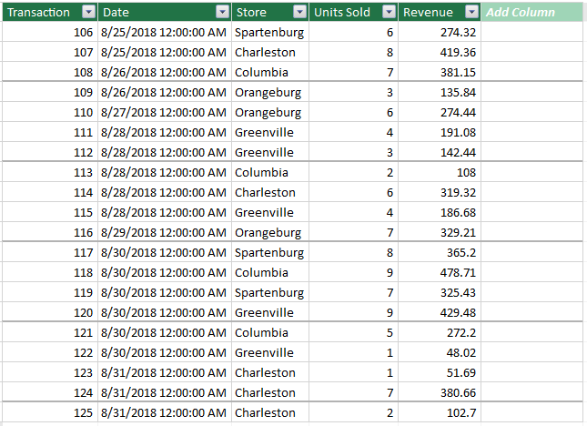Select revenue cell 419.36
Screen dimensions: 587x426
(x=440, y=52)
